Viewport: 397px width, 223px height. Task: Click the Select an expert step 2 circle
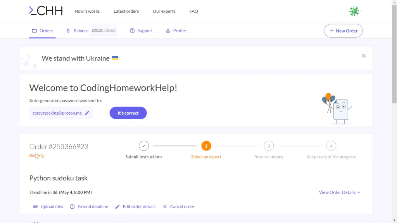(206, 146)
